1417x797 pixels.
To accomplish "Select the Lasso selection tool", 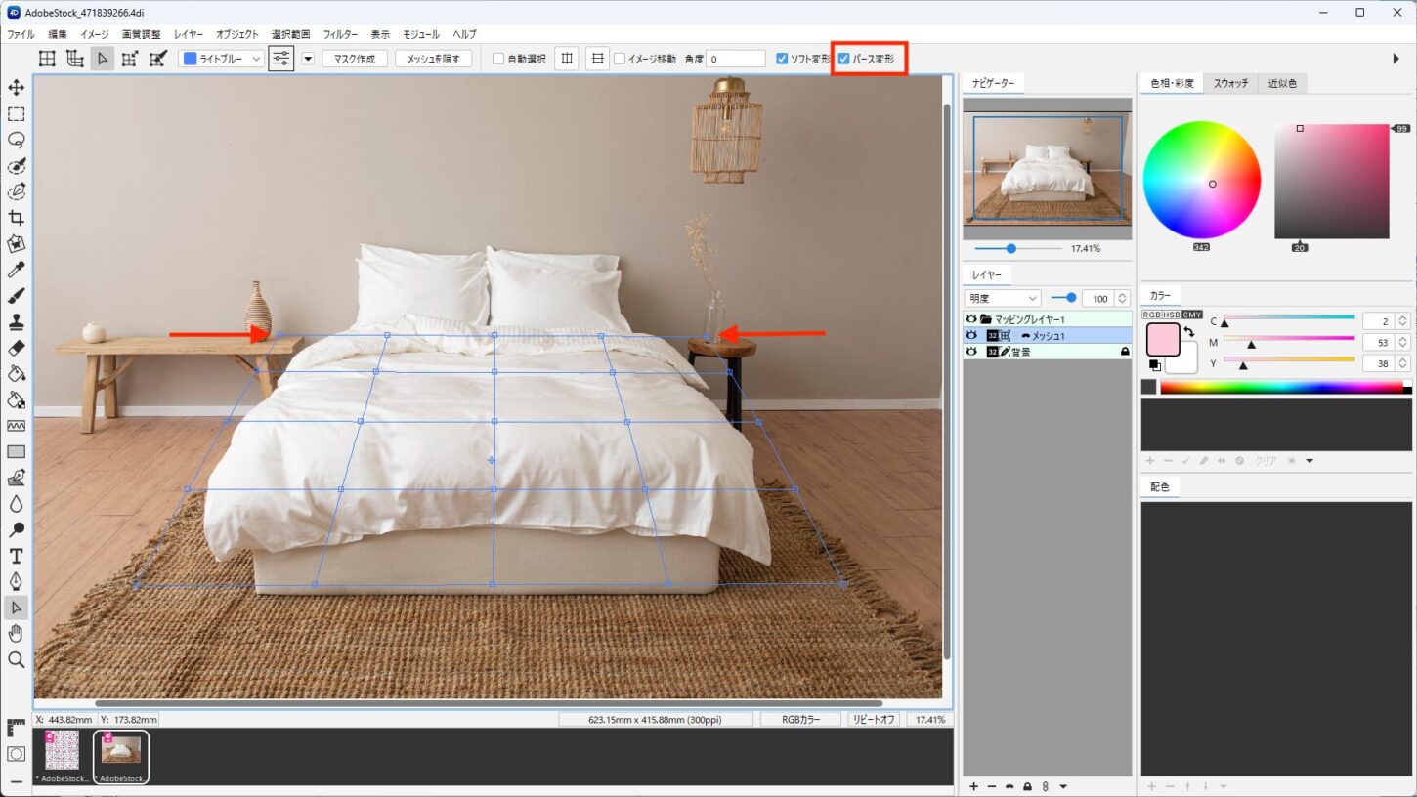I will point(17,140).
